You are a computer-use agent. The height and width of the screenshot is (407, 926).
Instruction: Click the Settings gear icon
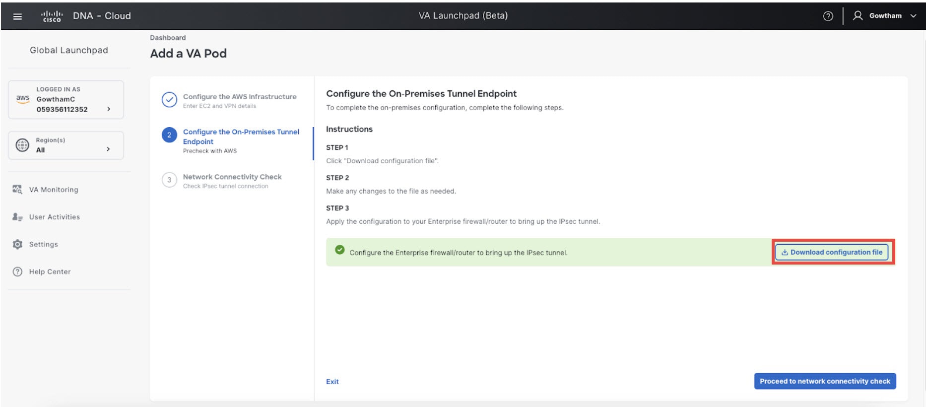click(17, 244)
